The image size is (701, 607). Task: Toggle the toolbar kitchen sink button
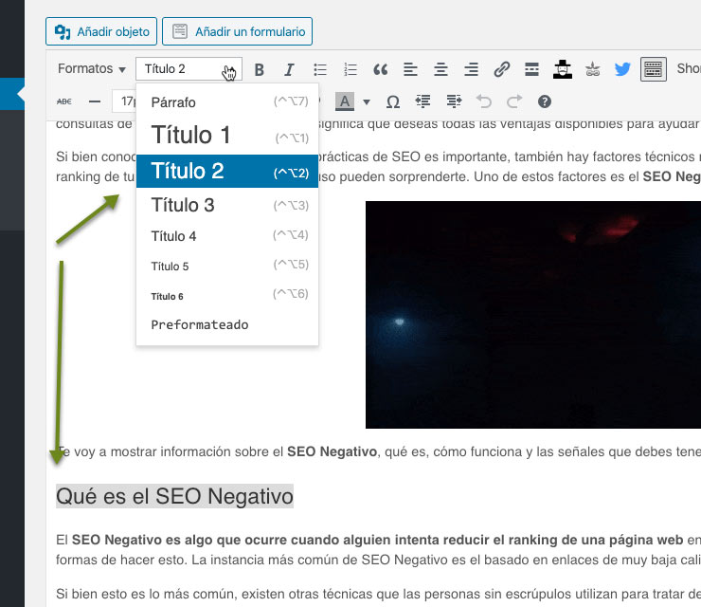click(654, 69)
